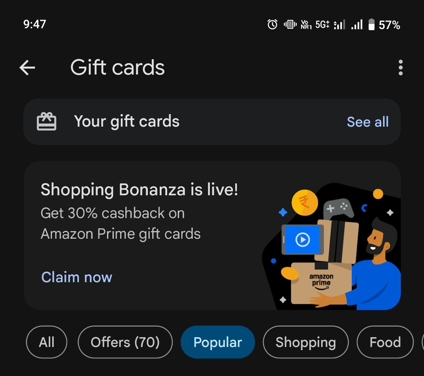Select the All filter chip
Image resolution: width=424 pixels, height=376 pixels.
click(x=46, y=342)
